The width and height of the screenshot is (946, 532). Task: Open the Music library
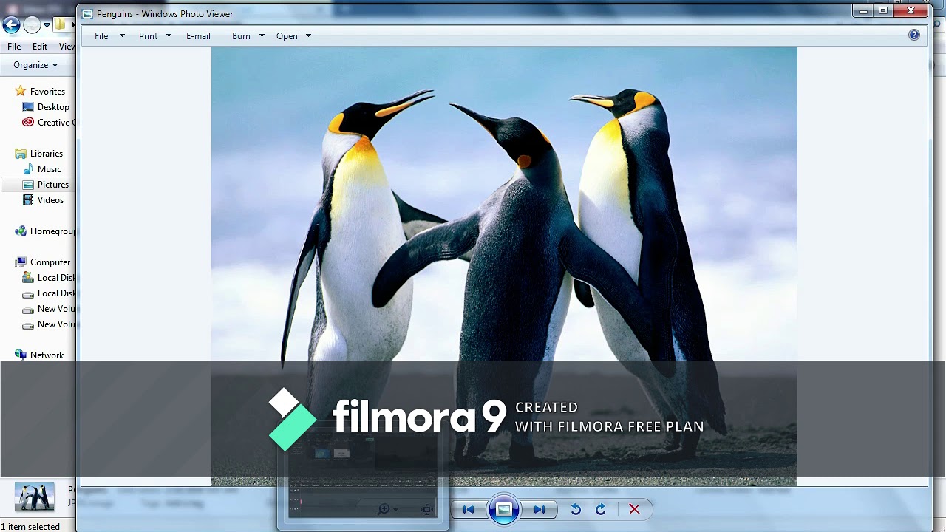(x=50, y=169)
